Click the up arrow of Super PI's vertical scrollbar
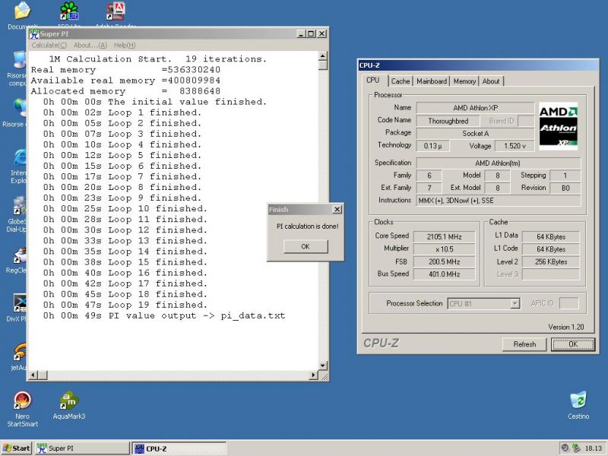The width and height of the screenshot is (608, 456). (322, 55)
